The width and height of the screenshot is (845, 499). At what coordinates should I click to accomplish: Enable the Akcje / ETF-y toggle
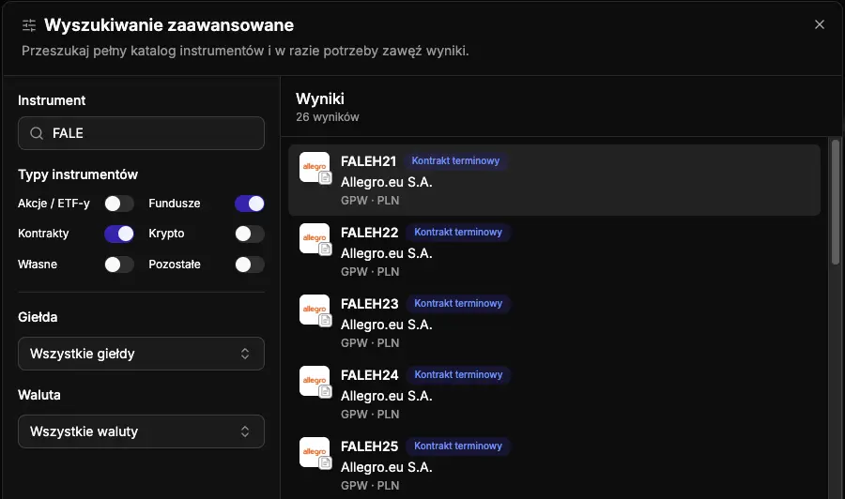coord(119,204)
